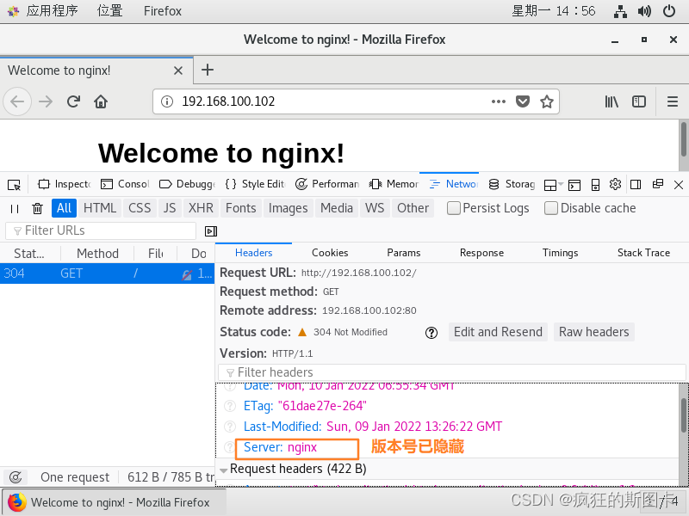Filter requests by HTML

pos(100,208)
